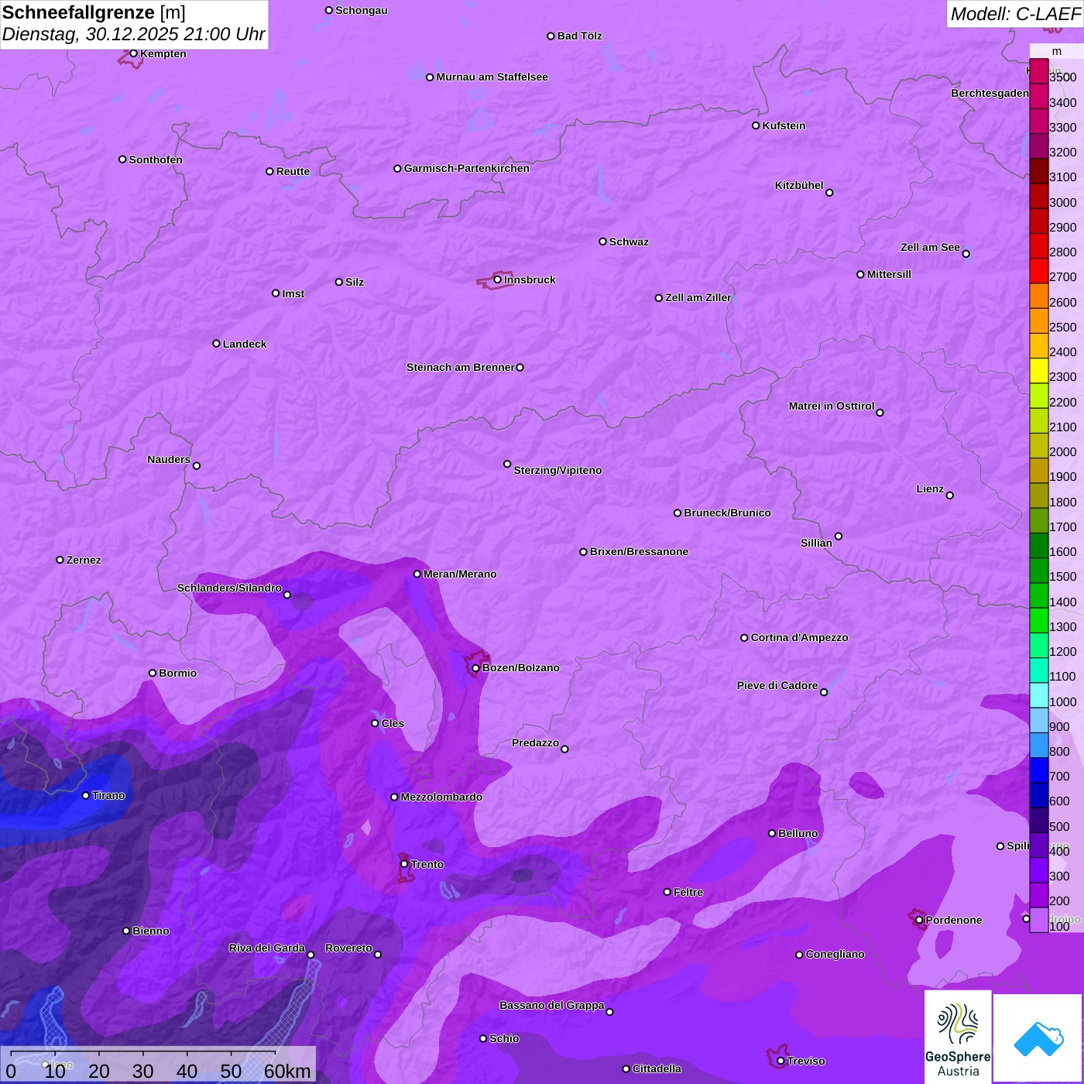1084x1084 pixels.
Task: Select the Landeck city marker dot
Action: click(217, 344)
